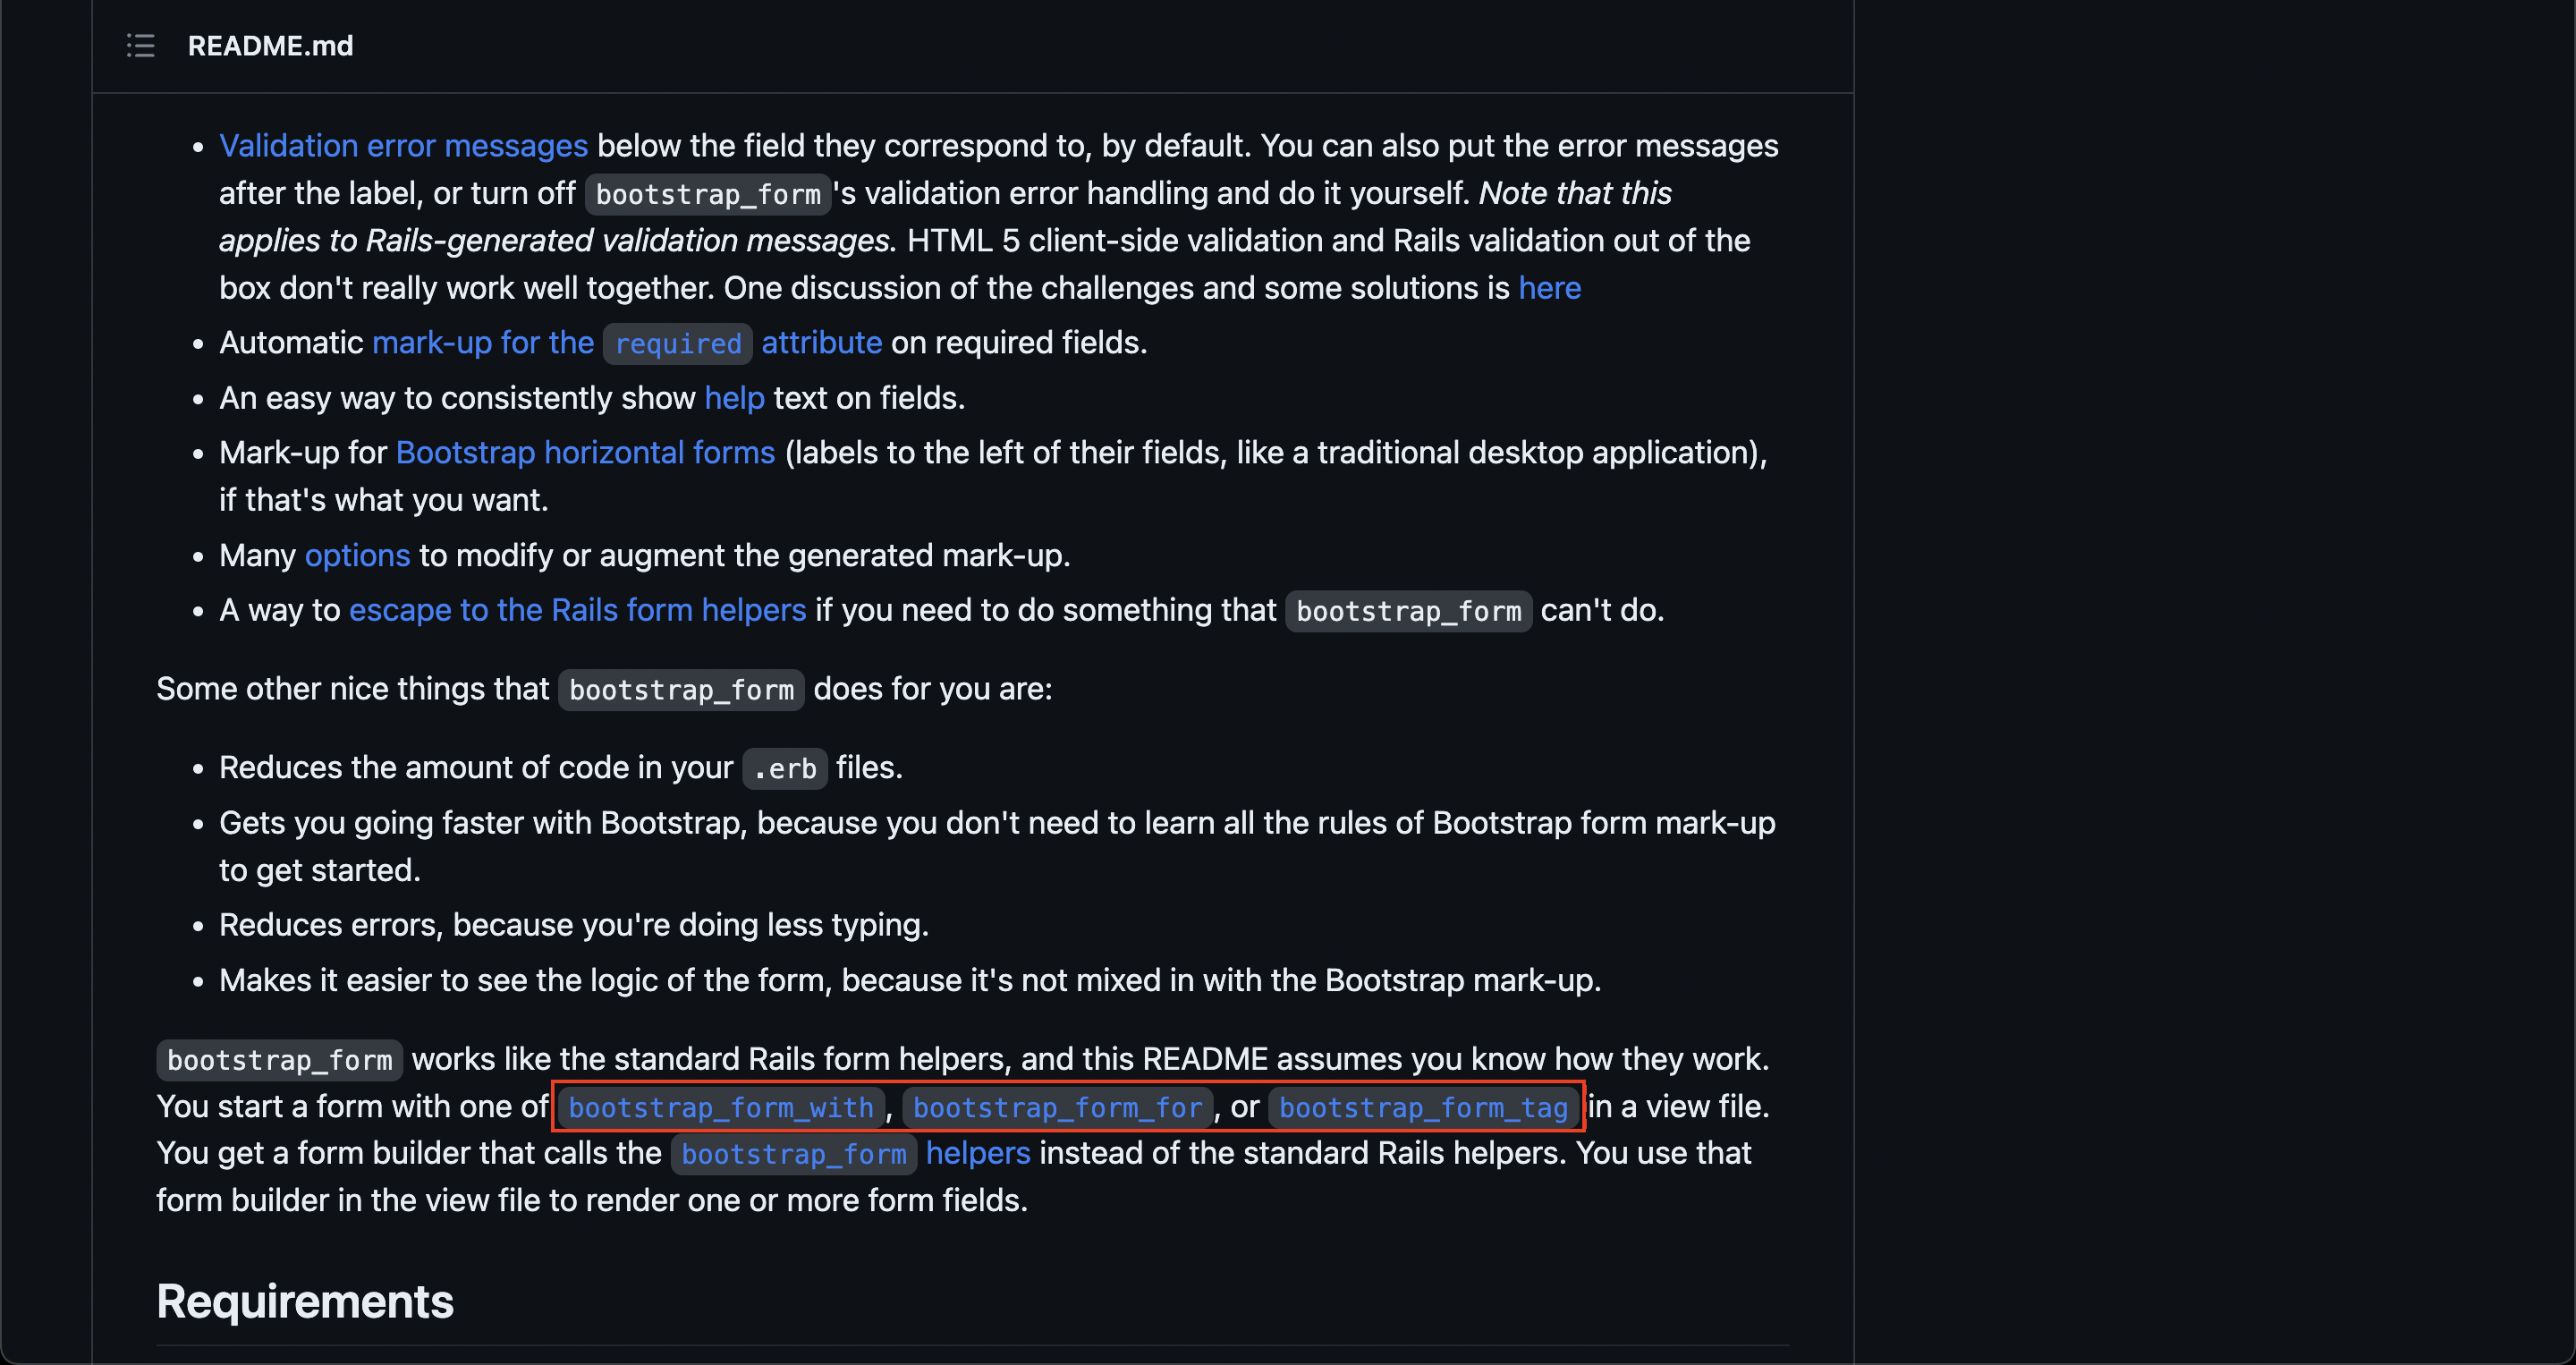Click the bootstrap_form helpers link
This screenshot has height=1365, width=2576.
tap(977, 1153)
